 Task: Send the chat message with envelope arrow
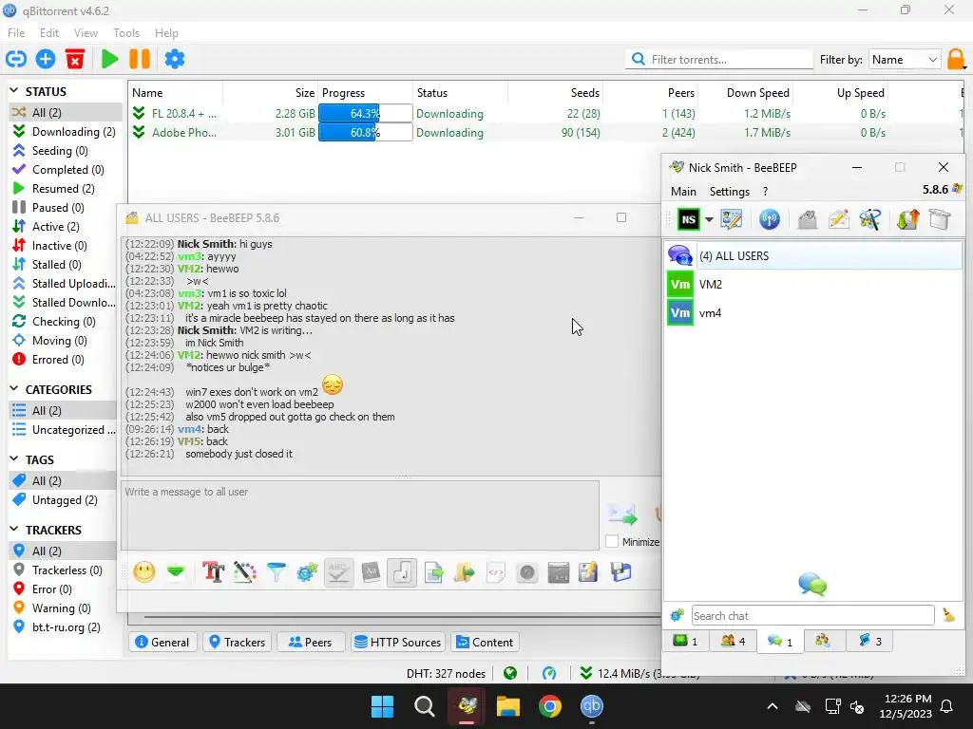click(x=622, y=514)
